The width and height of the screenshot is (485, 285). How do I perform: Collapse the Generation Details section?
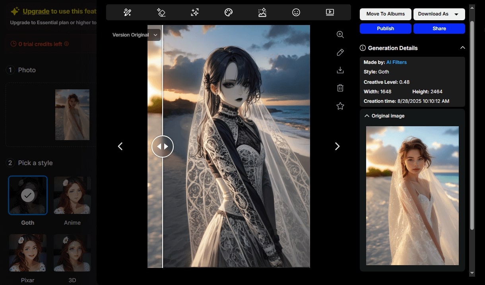pyautogui.click(x=462, y=48)
